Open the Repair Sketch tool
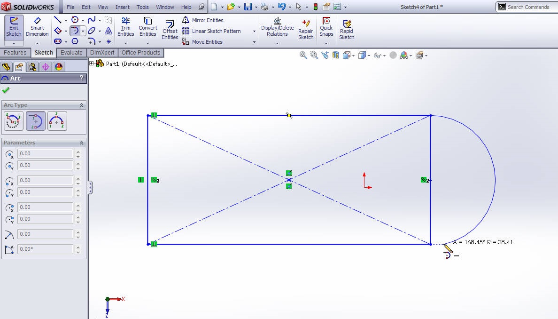Screen dimensions: 558x319 point(306,27)
